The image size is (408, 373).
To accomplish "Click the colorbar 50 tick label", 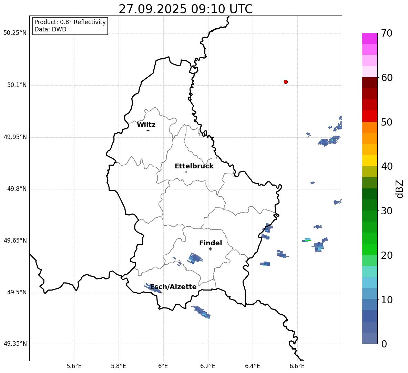I will point(387,122).
